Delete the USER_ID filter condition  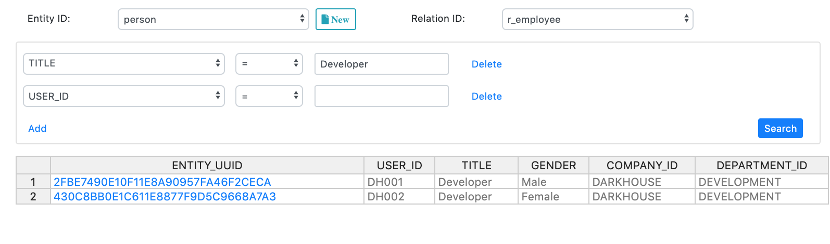coord(486,96)
